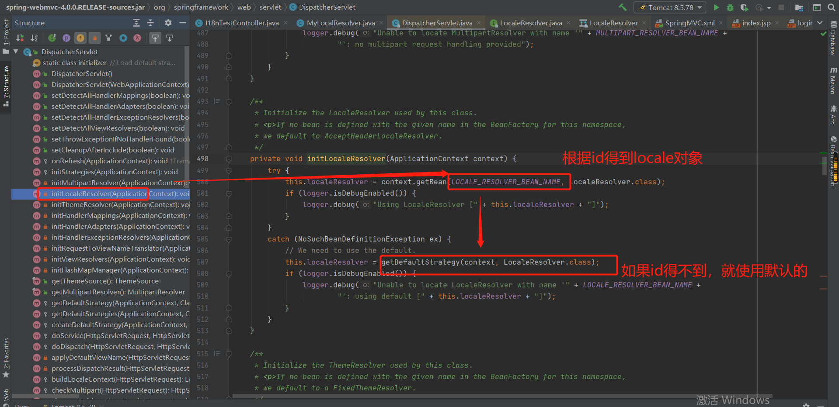Run with Coverage shield icon
The height and width of the screenshot is (407, 839).
tap(744, 7)
